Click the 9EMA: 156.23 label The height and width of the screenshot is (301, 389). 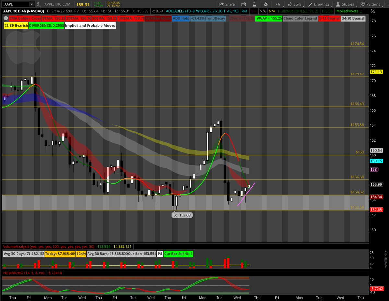point(53,18)
